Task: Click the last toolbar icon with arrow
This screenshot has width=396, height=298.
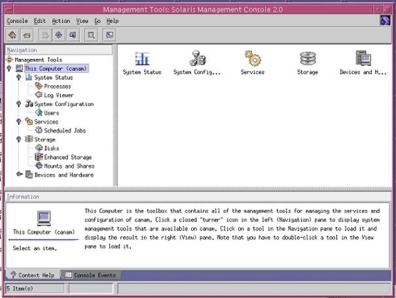Action: click(x=109, y=35)
